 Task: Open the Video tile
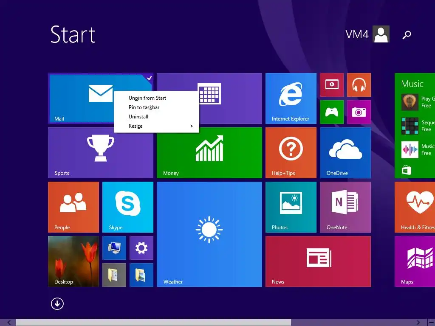coord(331,85)
